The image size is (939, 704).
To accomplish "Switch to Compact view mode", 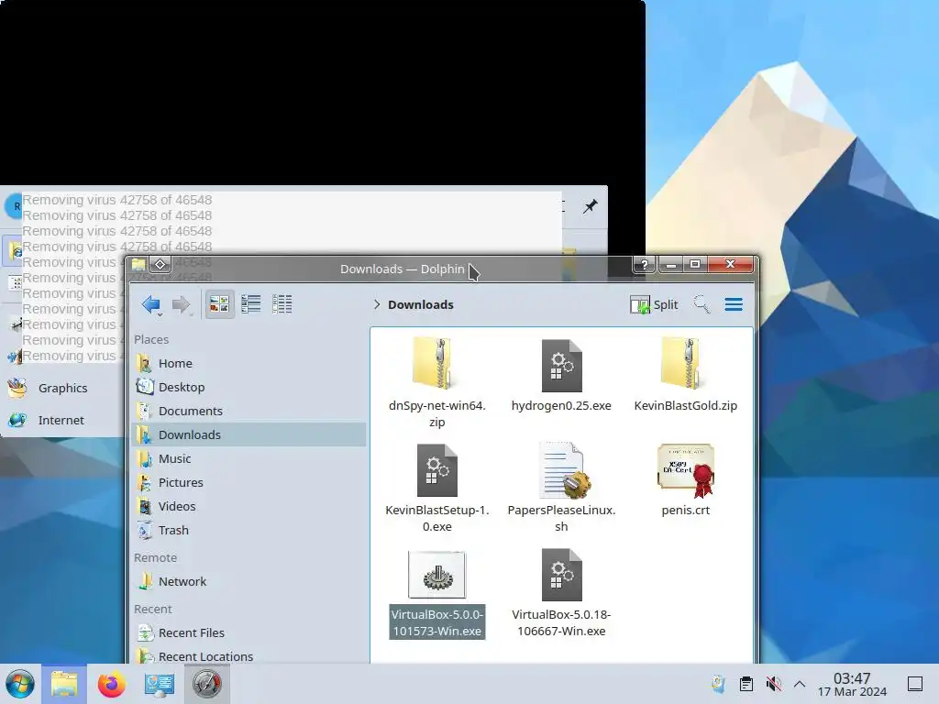I will coord(251,304).
